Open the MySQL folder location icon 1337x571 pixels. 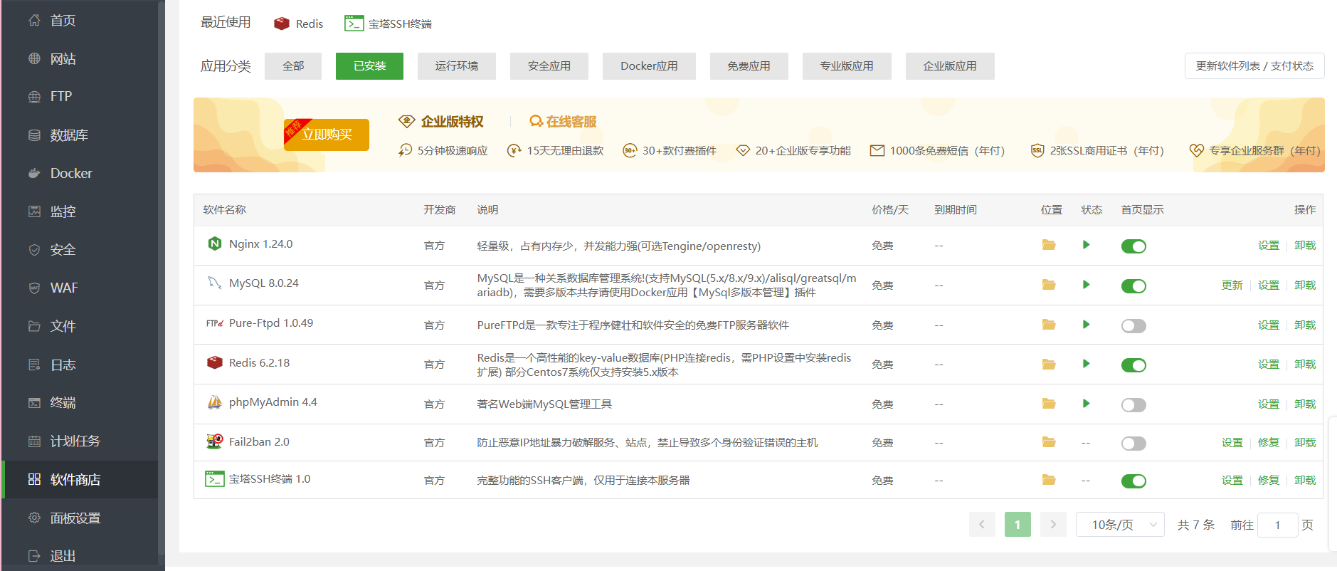pyautogui.click(x=1049, y=285)
